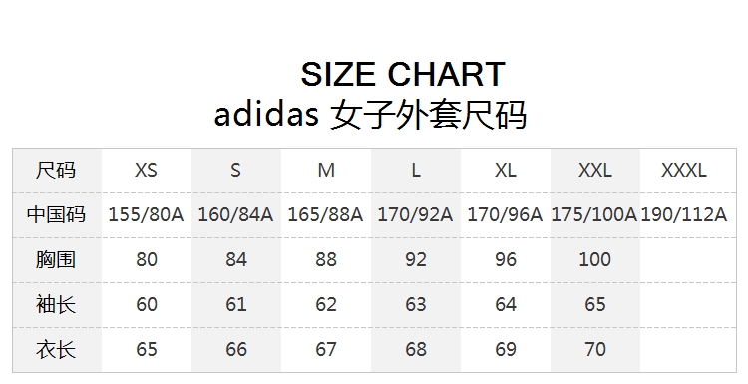Image resolution: width=748 pixels, height=384 pixels.
Task: Click garment length 70 under XXL
Action: point(594,349)
